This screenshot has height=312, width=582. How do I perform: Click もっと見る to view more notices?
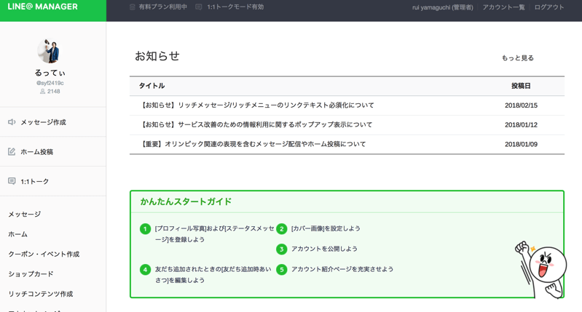pos(517,58)
